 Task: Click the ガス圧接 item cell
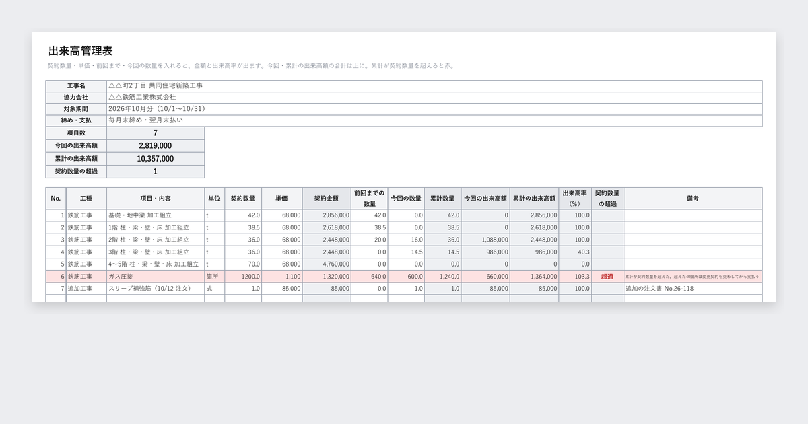pyautogui.click(x=156, y=276)
